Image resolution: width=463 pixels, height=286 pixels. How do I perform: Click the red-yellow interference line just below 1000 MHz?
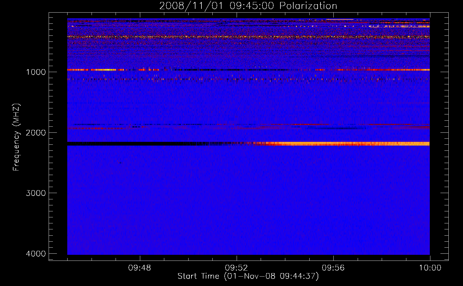coord(248,70)
